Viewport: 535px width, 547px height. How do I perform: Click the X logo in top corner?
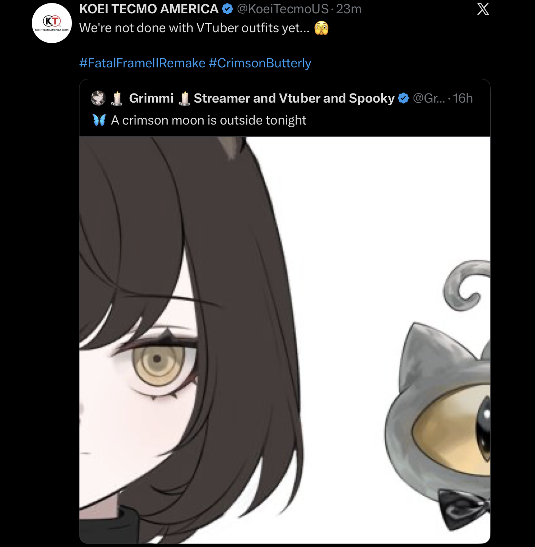pyautogui.click(x=483, y=9)
